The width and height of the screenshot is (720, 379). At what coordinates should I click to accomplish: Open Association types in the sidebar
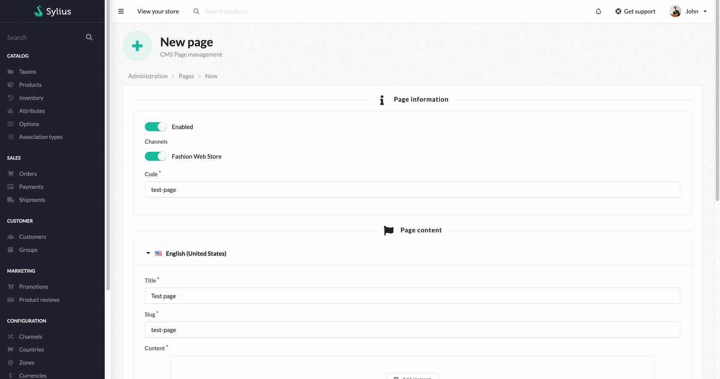[41, 137]
